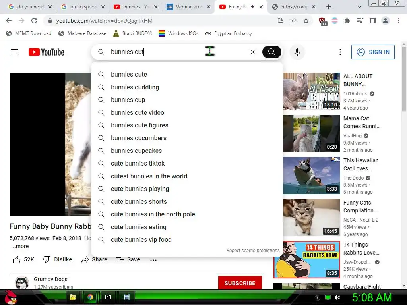Open MEMZ Download bookmark
This screenshot has width=407, height=305.
(29, 33)
